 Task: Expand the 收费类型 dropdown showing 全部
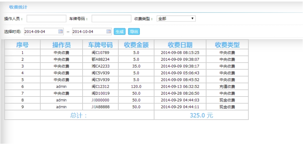(x=176, y=19)
